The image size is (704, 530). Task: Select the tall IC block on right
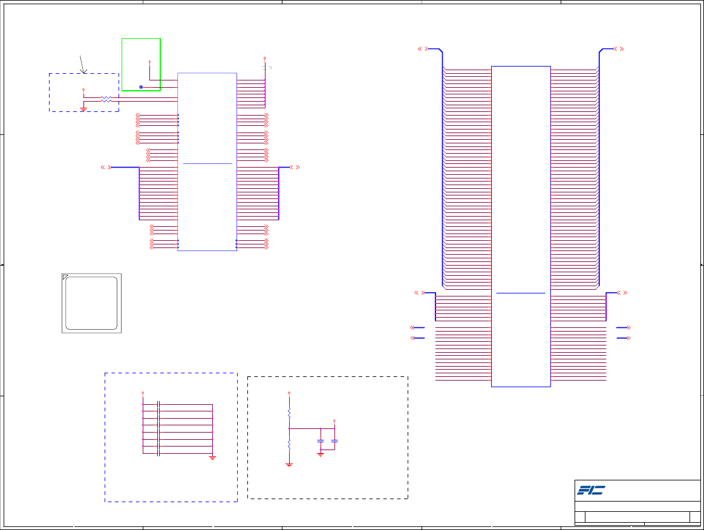[x=521, y=226]
